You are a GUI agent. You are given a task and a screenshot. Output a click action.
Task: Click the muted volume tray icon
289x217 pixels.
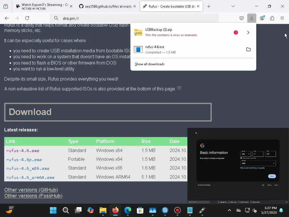[x=255, y=210]
